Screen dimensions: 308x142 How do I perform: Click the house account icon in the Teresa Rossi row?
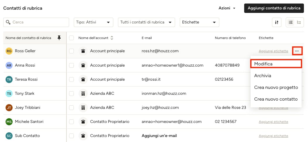click(x=83, y=80)
